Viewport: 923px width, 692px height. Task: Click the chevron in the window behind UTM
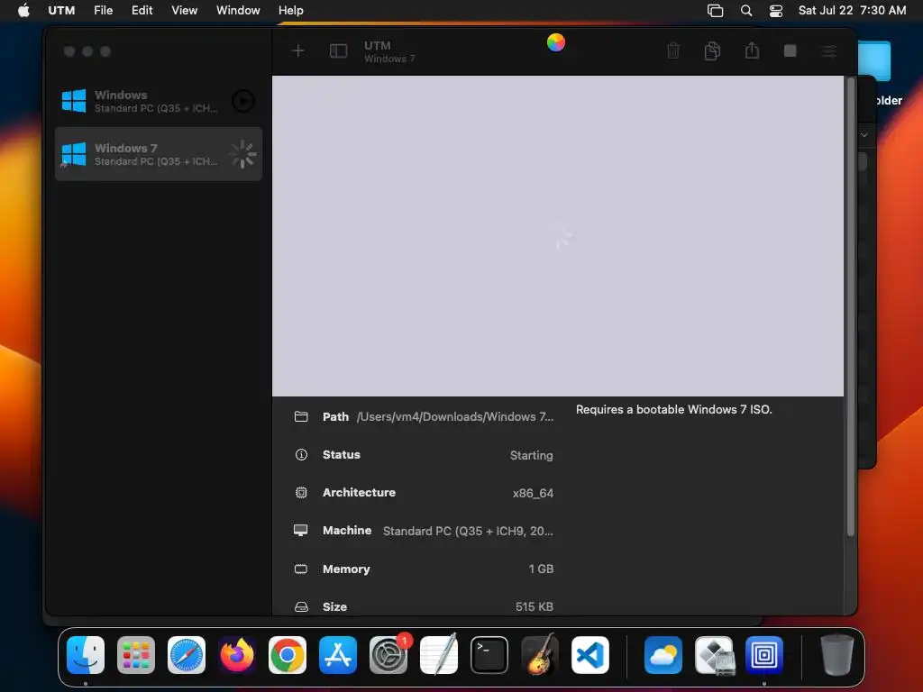(x=864, y=135)
